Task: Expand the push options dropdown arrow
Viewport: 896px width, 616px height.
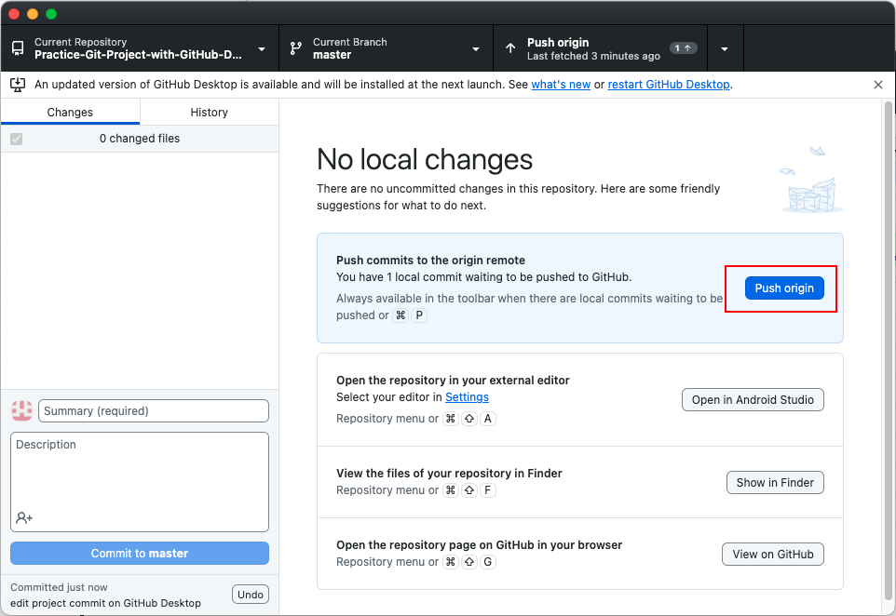Action: (725, 48)
